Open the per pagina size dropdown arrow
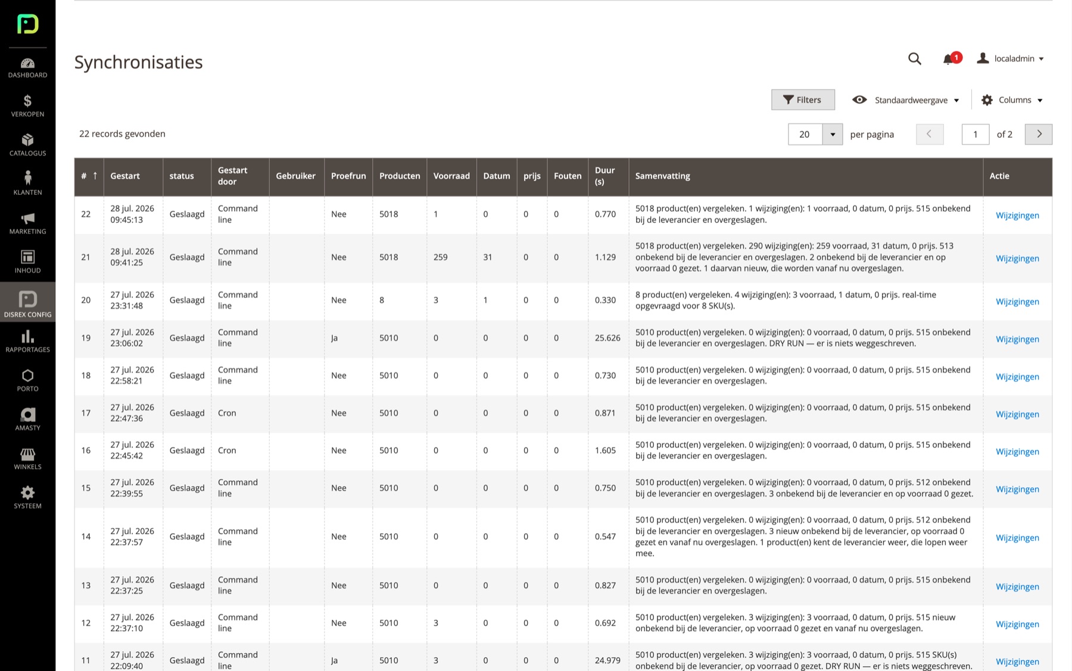Viewport: 1072px width, 671px height. pyautogui.click(x=833, y=134)
